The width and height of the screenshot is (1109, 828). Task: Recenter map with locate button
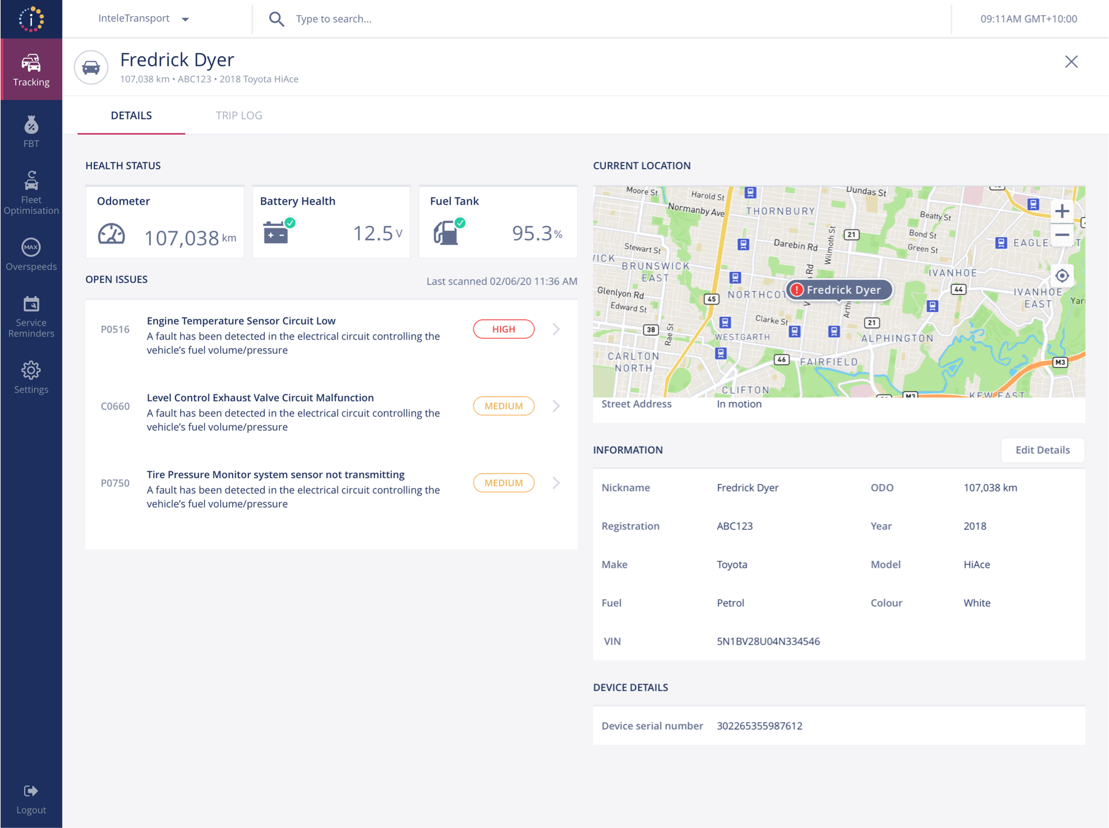click(1062, 276)
